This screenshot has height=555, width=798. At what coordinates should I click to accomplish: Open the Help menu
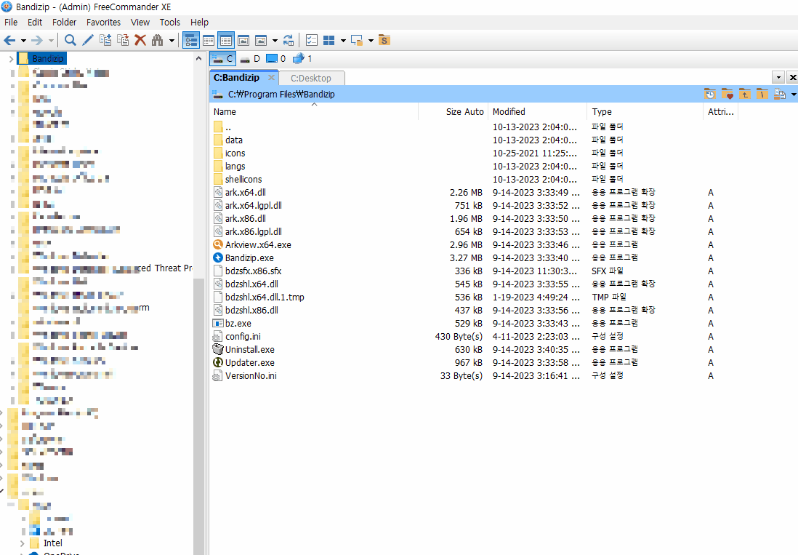pyautogui.click(x=199, y=23)
